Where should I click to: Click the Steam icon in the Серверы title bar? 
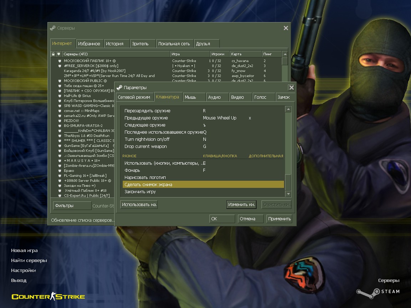click(53, 28)
